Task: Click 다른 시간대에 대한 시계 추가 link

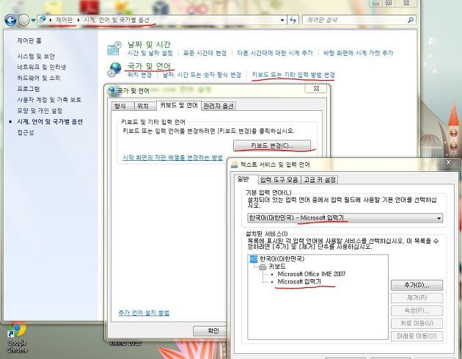Action: [275, 53]
